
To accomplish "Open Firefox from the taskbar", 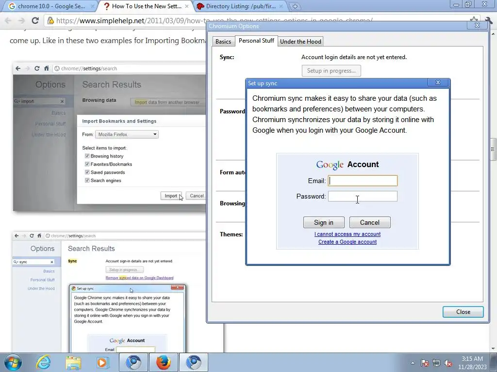I will click(x=164, y=362).
